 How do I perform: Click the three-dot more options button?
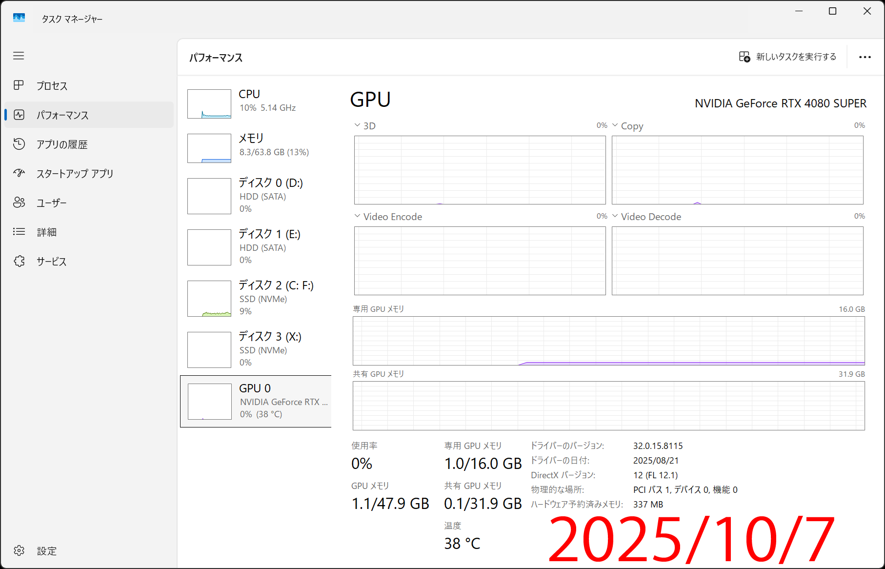(865, 57)
